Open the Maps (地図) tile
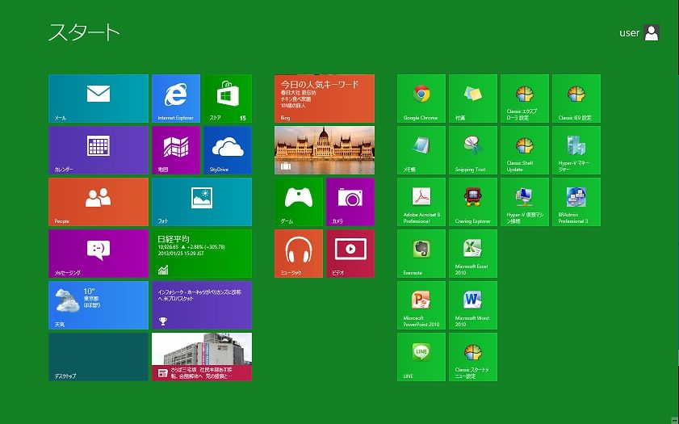 pyautogui.click(x=176, y=150)
